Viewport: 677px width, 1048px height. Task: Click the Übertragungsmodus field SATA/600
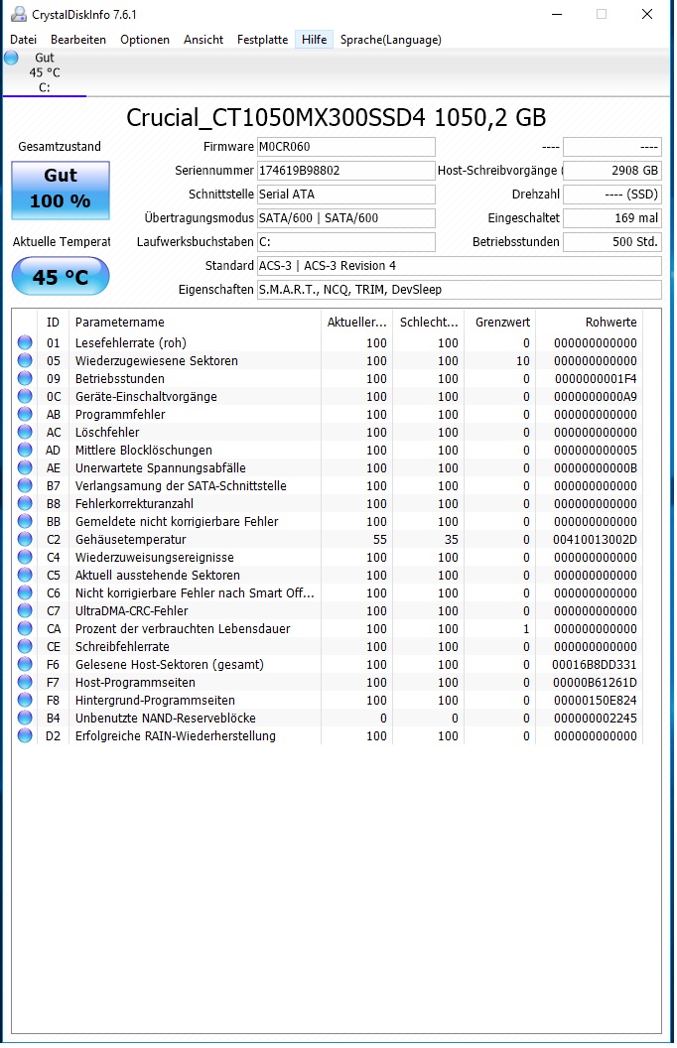346,218
